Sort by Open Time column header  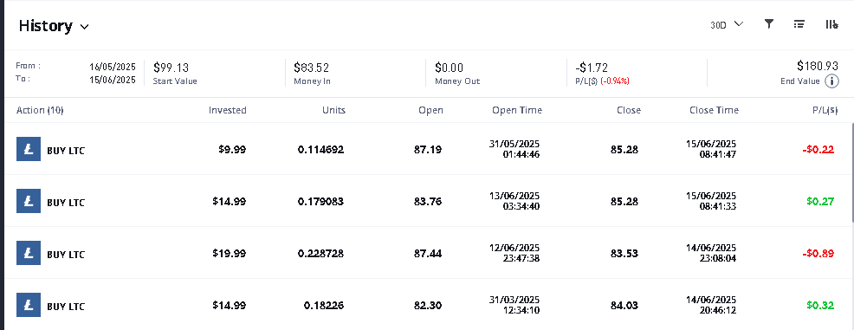[517, 110]
